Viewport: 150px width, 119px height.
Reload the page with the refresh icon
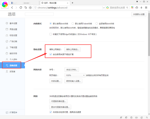pos(21,7)
